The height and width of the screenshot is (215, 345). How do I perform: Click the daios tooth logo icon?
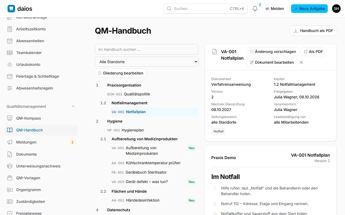[x=11, y=9]
